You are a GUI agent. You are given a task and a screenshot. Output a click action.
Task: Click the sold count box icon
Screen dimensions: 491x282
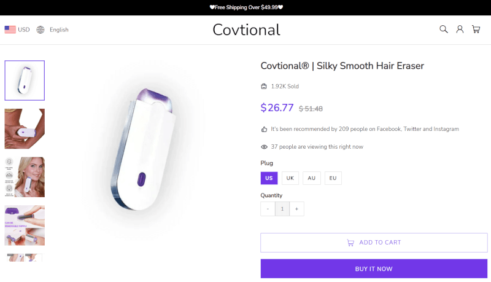click(x=264, y=87)
